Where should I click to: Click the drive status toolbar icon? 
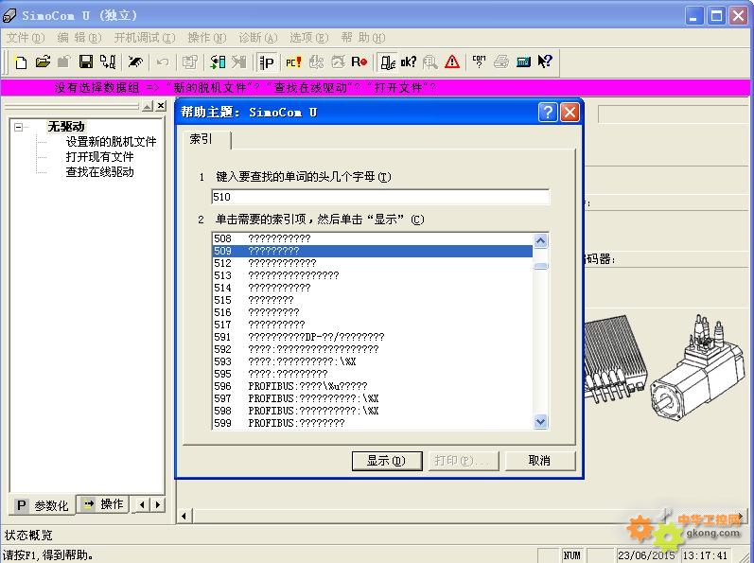387,62
